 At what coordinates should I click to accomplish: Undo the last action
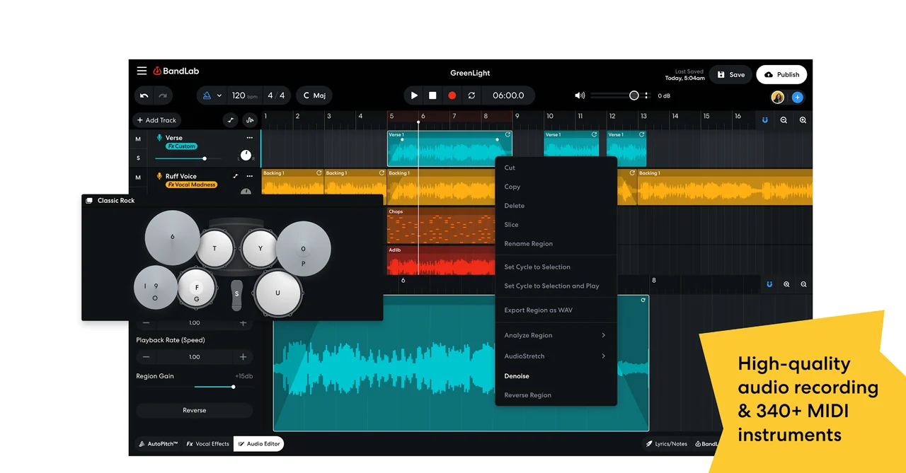point(144,95)
